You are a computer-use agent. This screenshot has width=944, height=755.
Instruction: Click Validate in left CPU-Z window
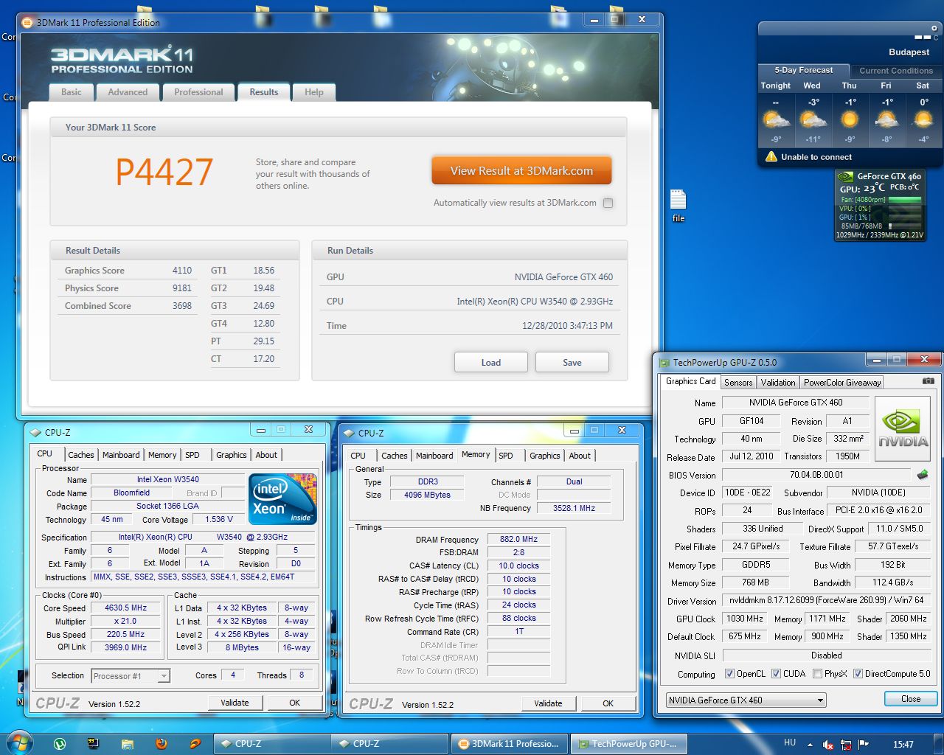point(235,703)
